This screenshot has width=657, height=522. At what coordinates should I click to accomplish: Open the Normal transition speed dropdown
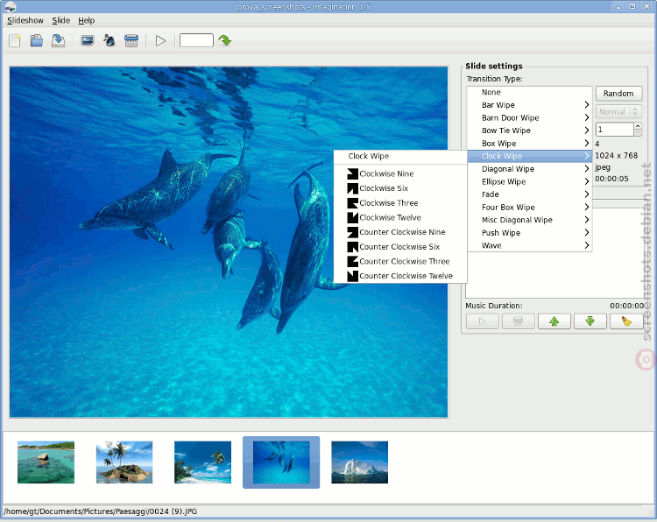click(x=618, y=112)
